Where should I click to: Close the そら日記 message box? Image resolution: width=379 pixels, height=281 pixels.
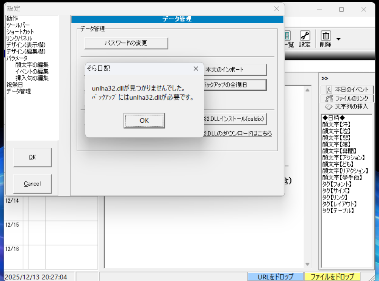(196, 69)
